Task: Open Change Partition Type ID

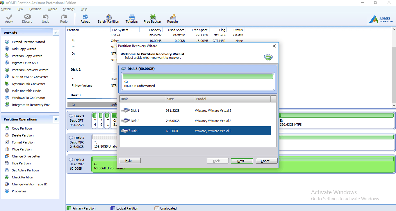Action: pyautogui.click(x=29, y=184)
